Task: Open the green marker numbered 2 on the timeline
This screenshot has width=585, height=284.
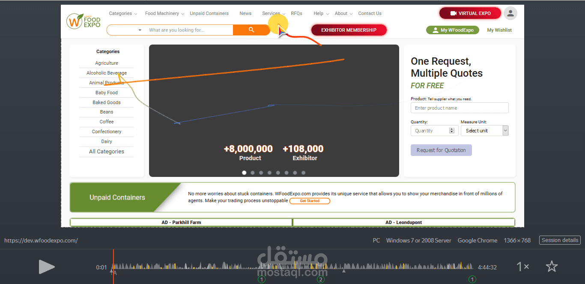Action: 321,279
